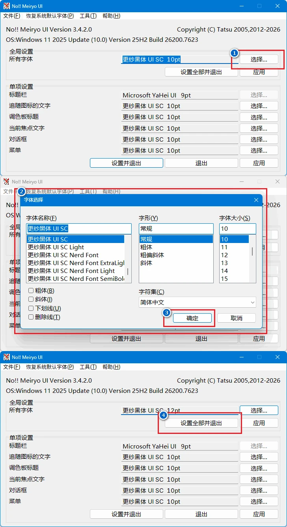Click 退出 in the bottom window

pyautogui.click(x=201, y=514)
